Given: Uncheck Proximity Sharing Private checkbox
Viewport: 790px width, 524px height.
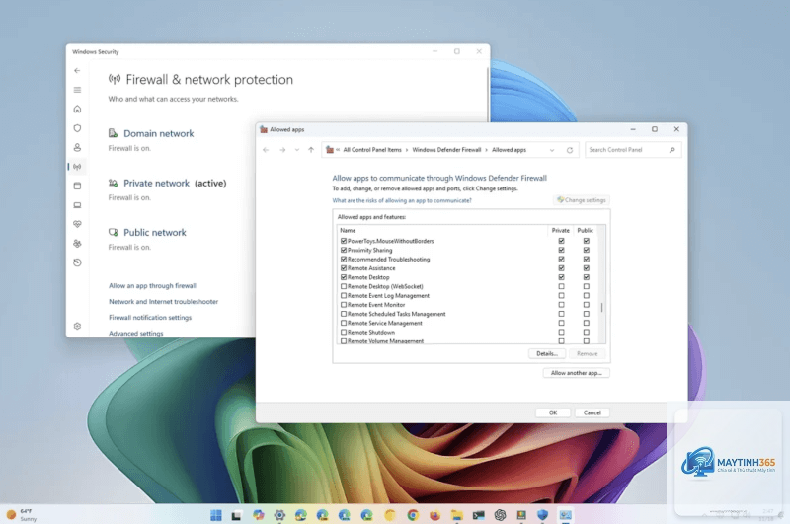Looking at the screenshot, I should (561, 251).
